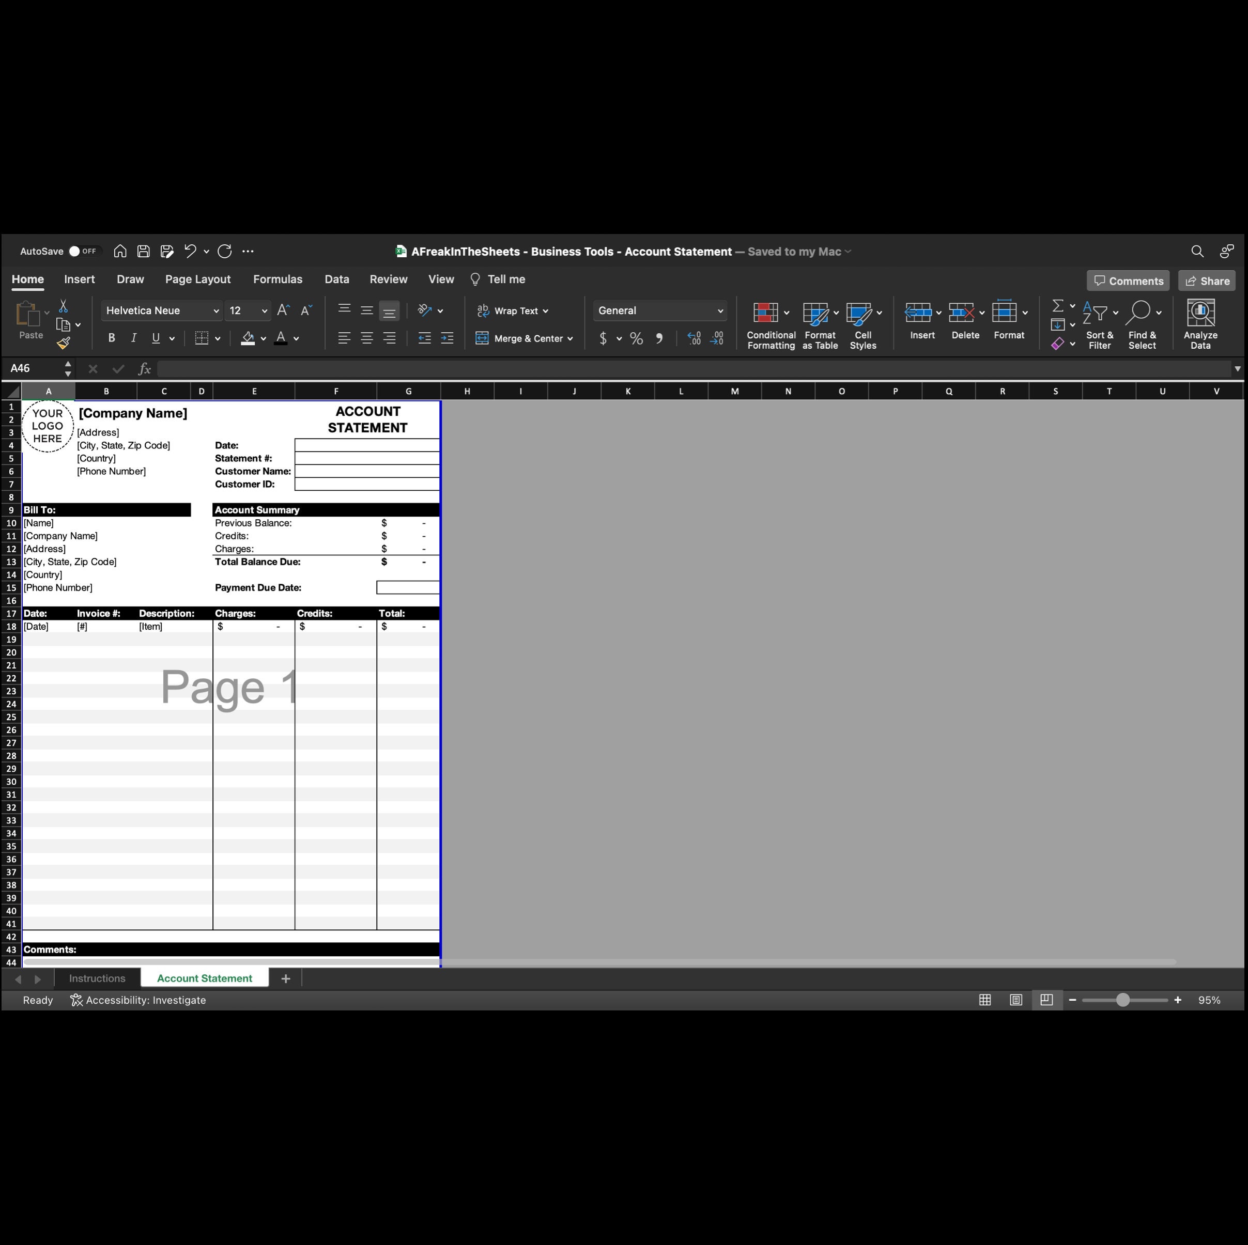Click the Share button
The image size is (1248, 1245).
(x=1207, y=280)
